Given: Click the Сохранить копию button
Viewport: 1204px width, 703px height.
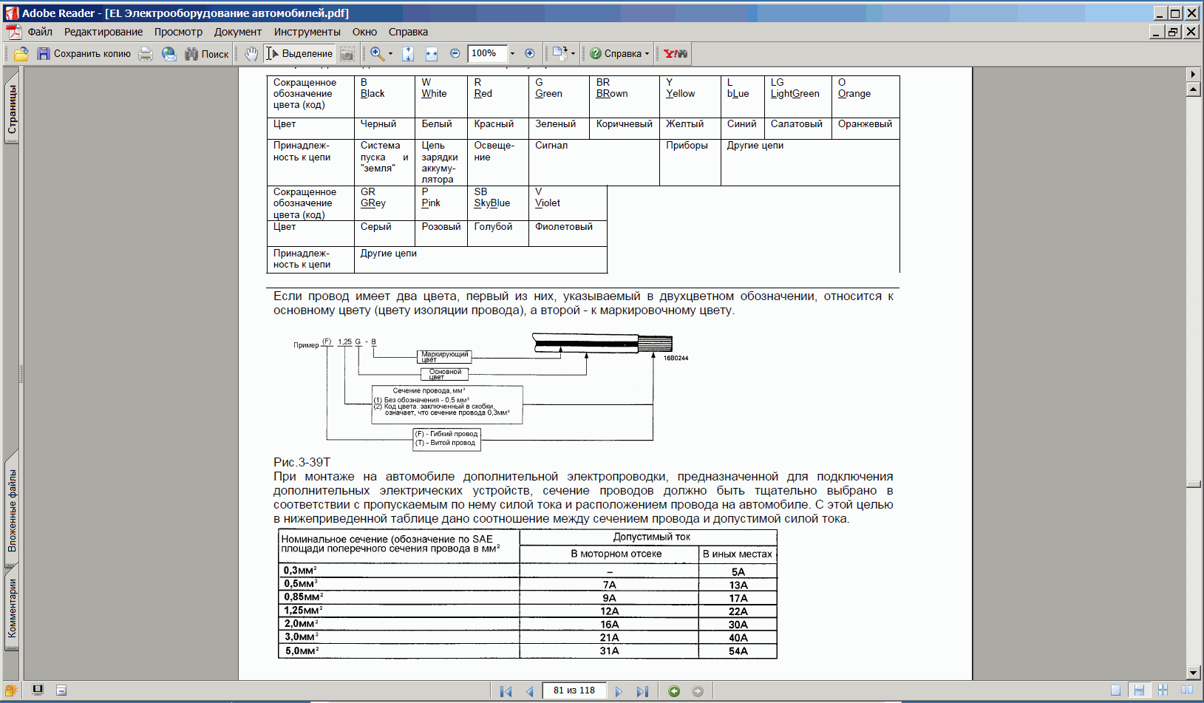Looking at the screenshot, I should coord(84,53).
